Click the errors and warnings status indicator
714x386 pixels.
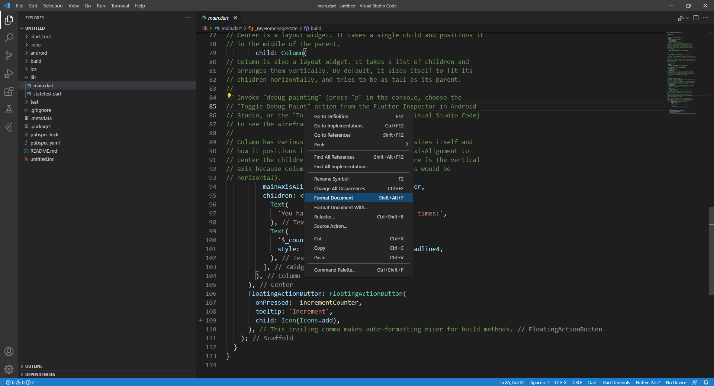20,382
